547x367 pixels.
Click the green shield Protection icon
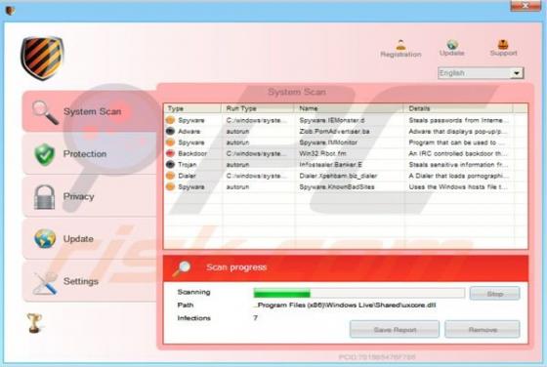tap(44, 154)
